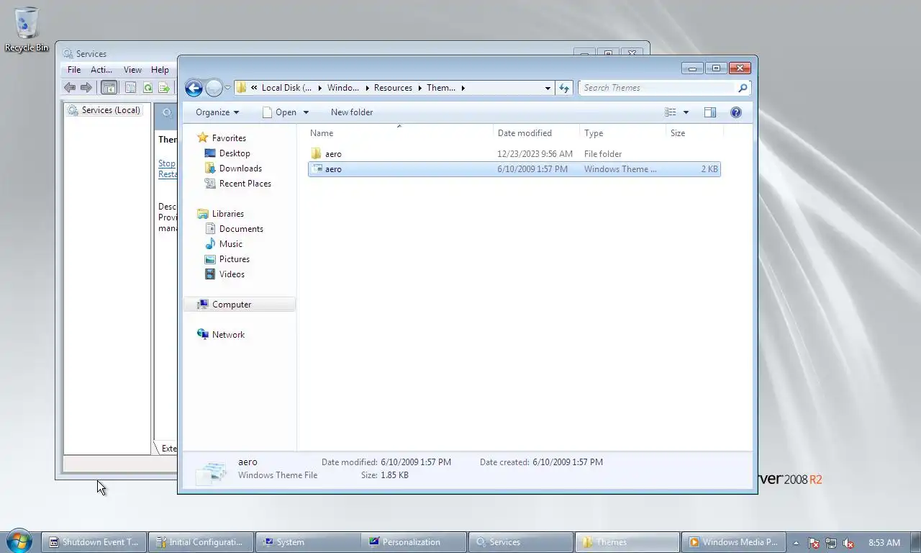This screenshot has height=553, width=921.
Task: Click Resources in the address path
Action: (x=393, y=88)
